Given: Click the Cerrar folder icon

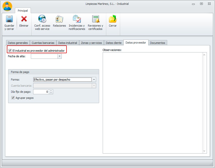Looking at the screenshot, I should 113,19.
